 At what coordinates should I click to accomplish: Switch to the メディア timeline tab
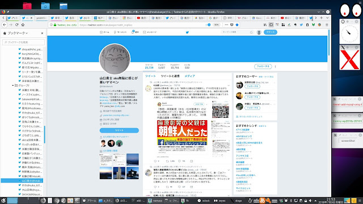click(x=189, y=76)
